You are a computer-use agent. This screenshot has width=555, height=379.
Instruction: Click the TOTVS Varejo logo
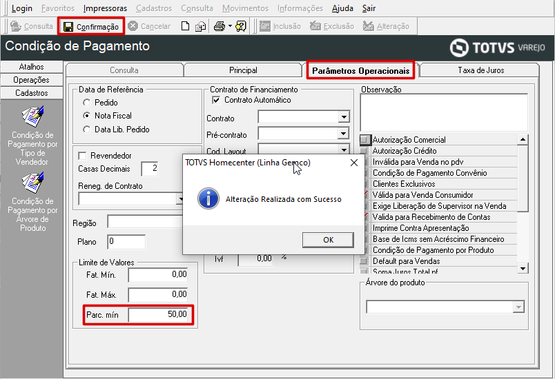497,48
